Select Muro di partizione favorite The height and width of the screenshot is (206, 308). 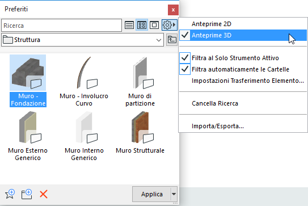point(140,81)
